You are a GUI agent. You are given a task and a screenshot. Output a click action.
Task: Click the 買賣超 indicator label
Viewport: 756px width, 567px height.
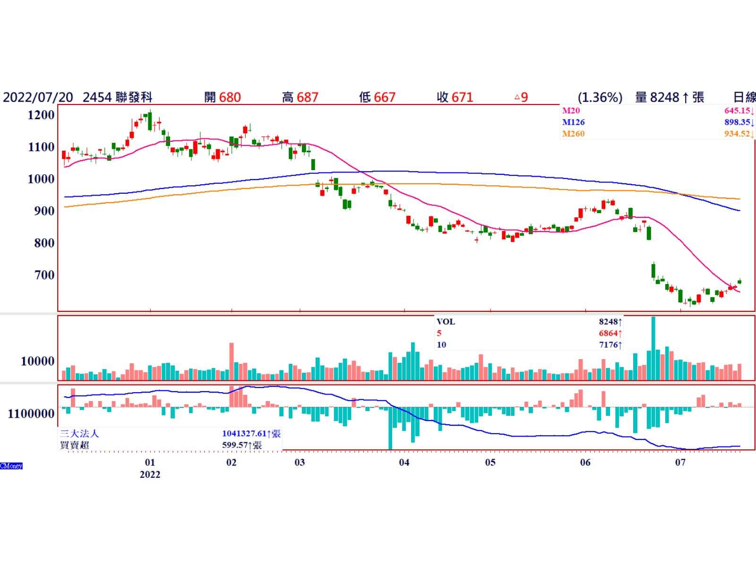coord(75,445)
